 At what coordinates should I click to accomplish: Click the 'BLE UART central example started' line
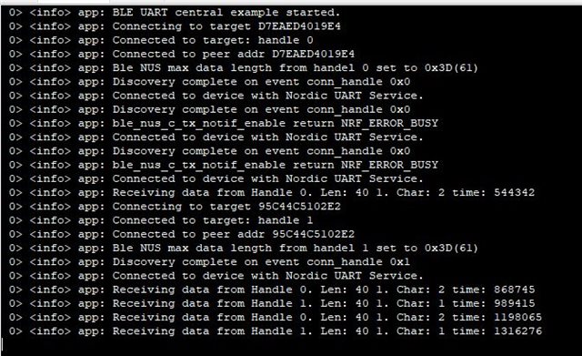175,12
